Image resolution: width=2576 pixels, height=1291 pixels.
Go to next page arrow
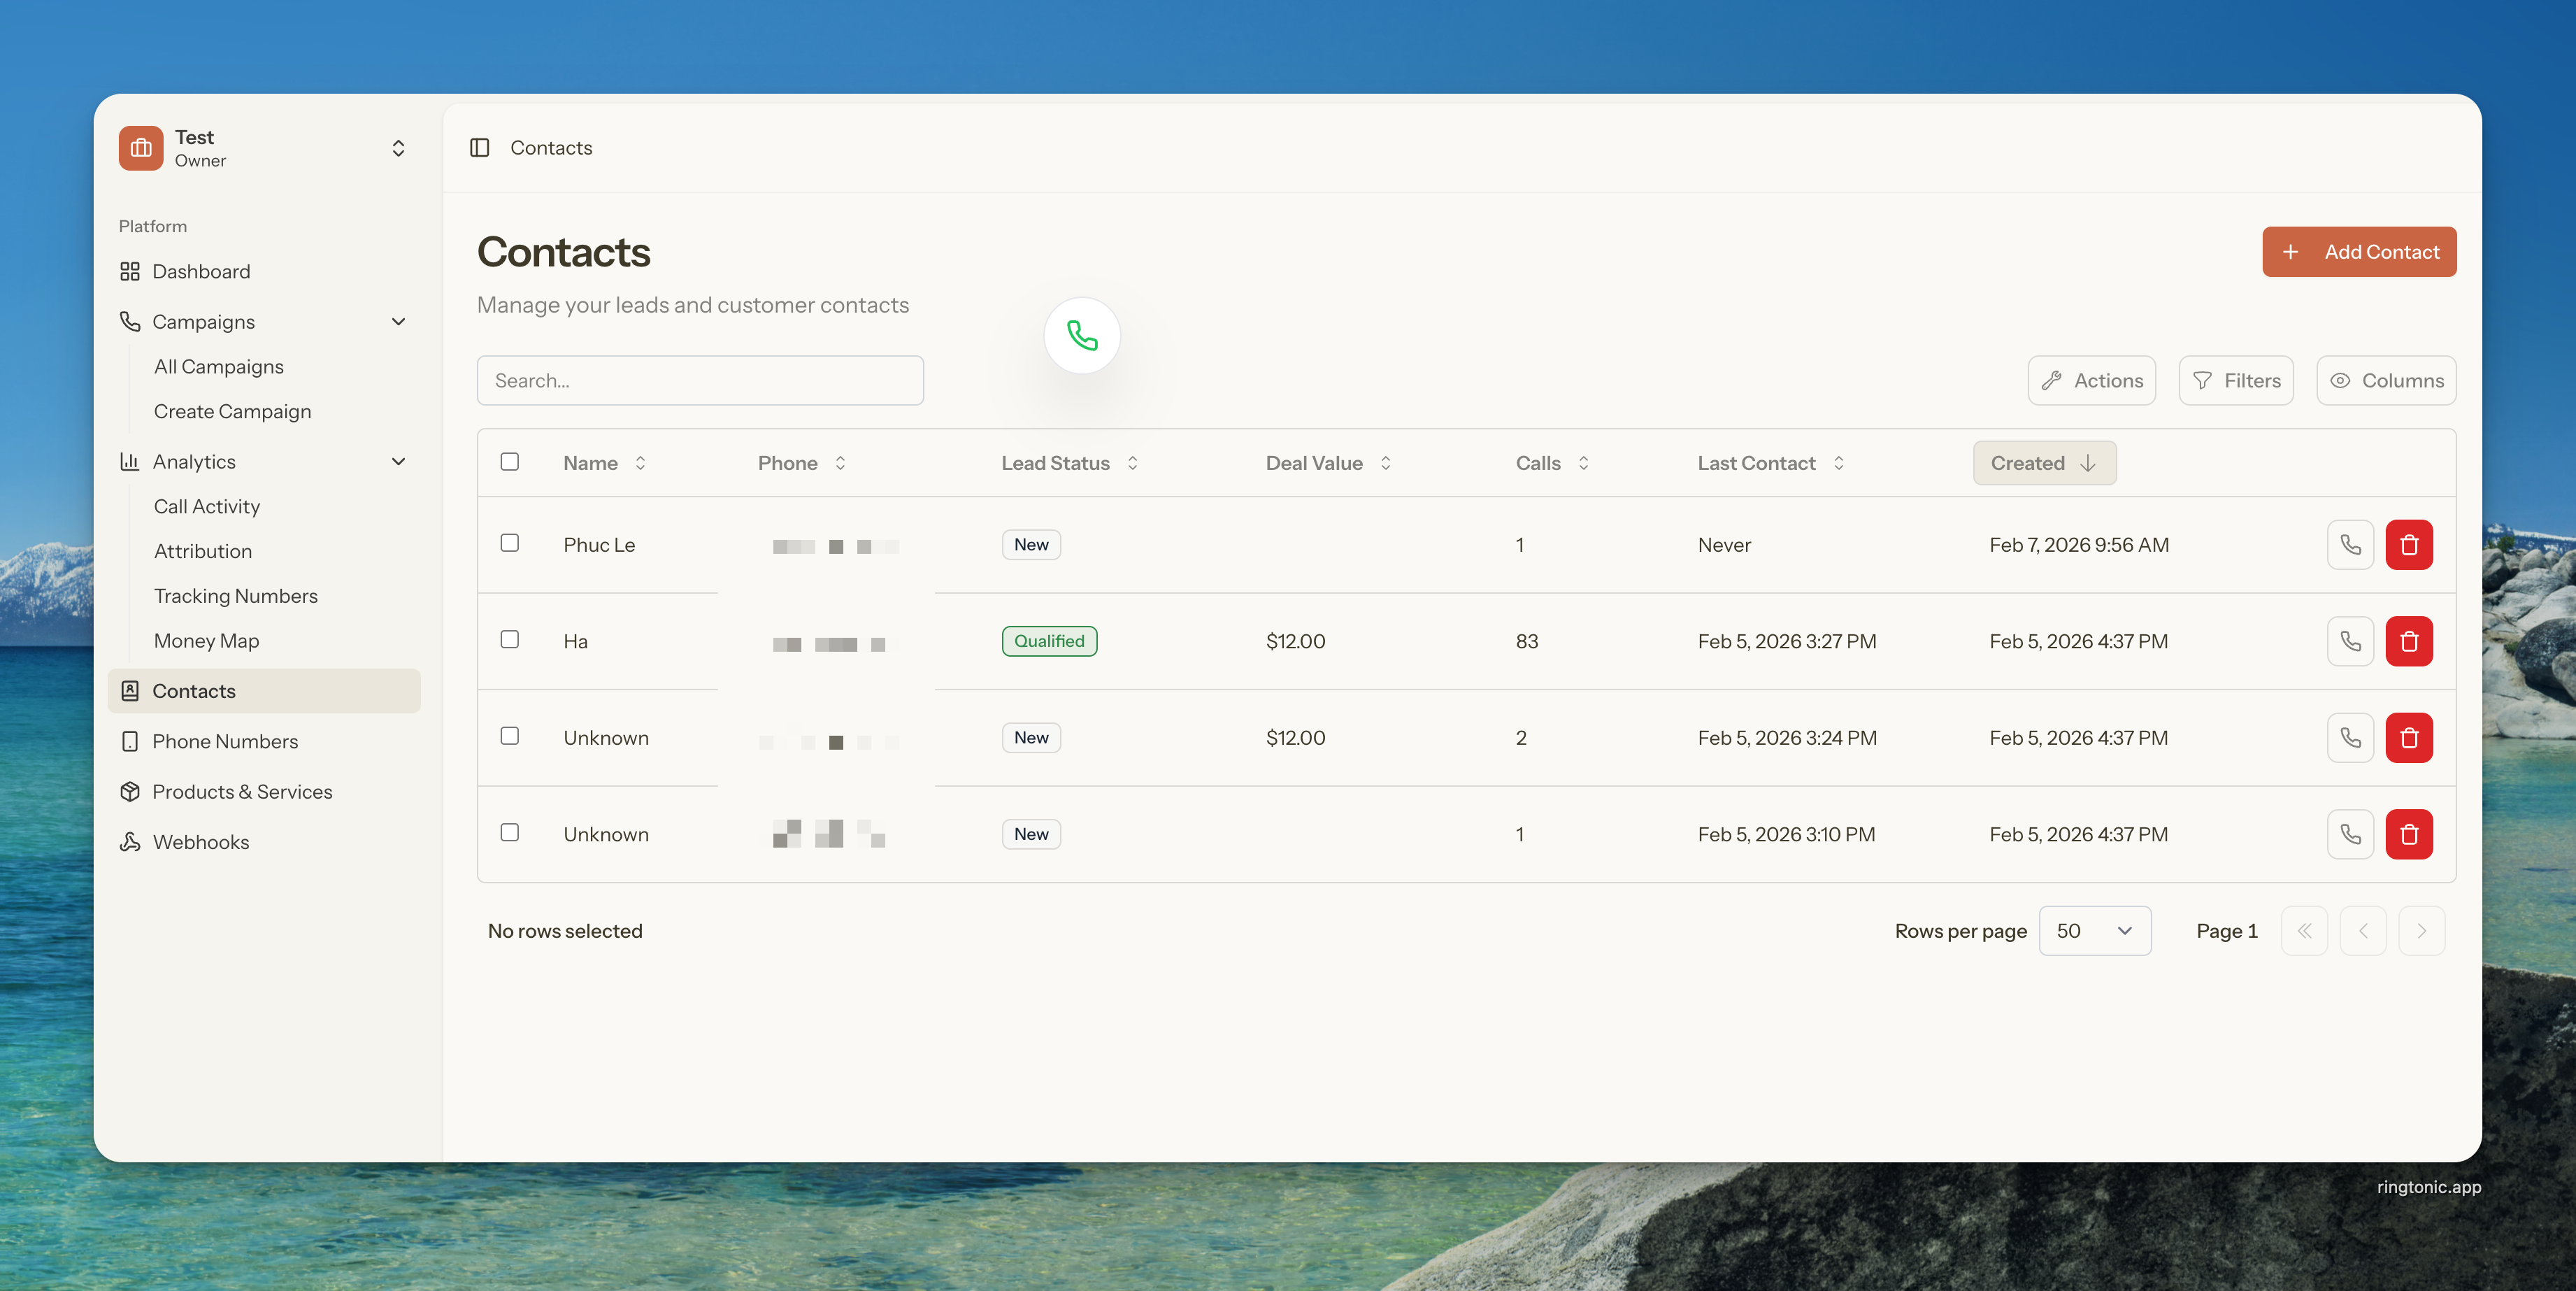(x=2420, y=931)
